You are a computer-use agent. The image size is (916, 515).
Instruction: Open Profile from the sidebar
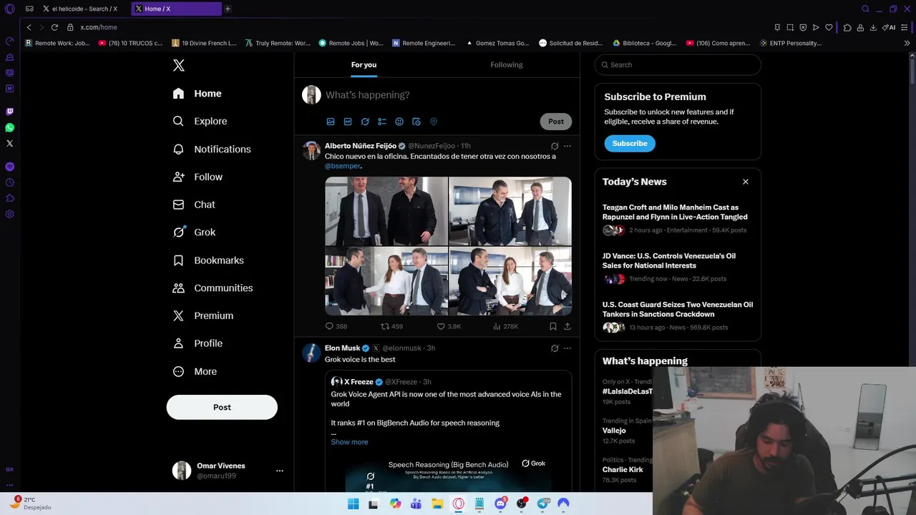point(198,343)
